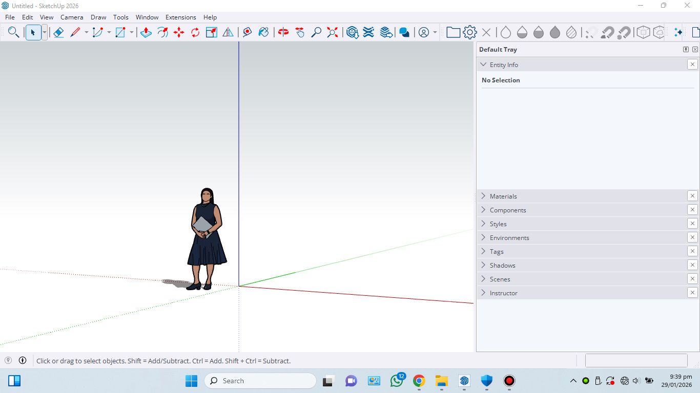The height and width of the screenshot is (393, 700).
Task: Toggle auto-hide pin on Default Tray
Action: 686,50
